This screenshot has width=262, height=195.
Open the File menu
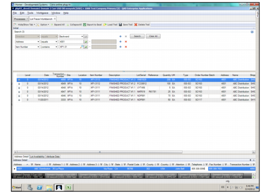(15, 13)
